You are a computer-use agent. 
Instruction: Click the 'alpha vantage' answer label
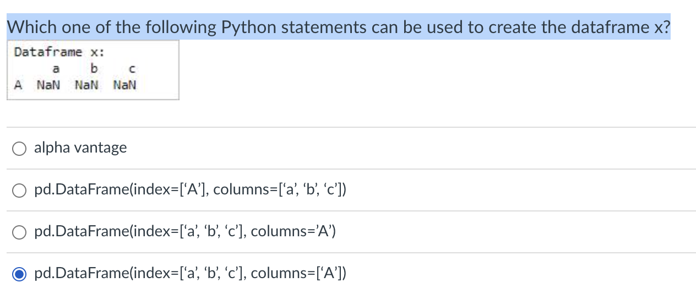point(80,148)
